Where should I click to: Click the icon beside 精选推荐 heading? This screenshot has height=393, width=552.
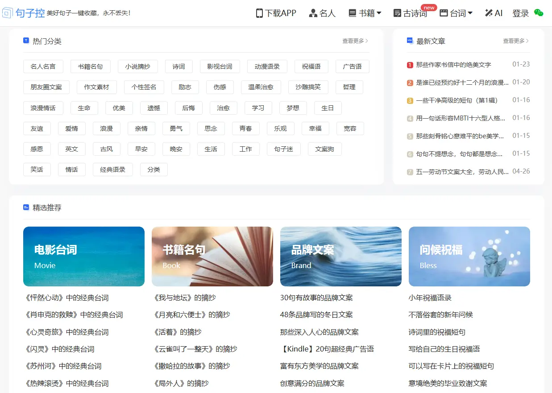coord(26,207)
